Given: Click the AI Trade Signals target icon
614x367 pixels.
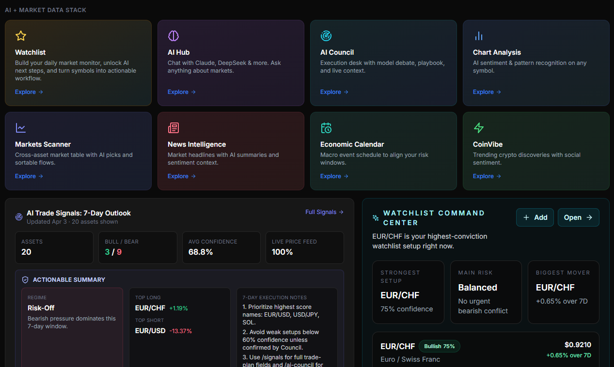Looking at the screenshot, I should click(19, 217).
